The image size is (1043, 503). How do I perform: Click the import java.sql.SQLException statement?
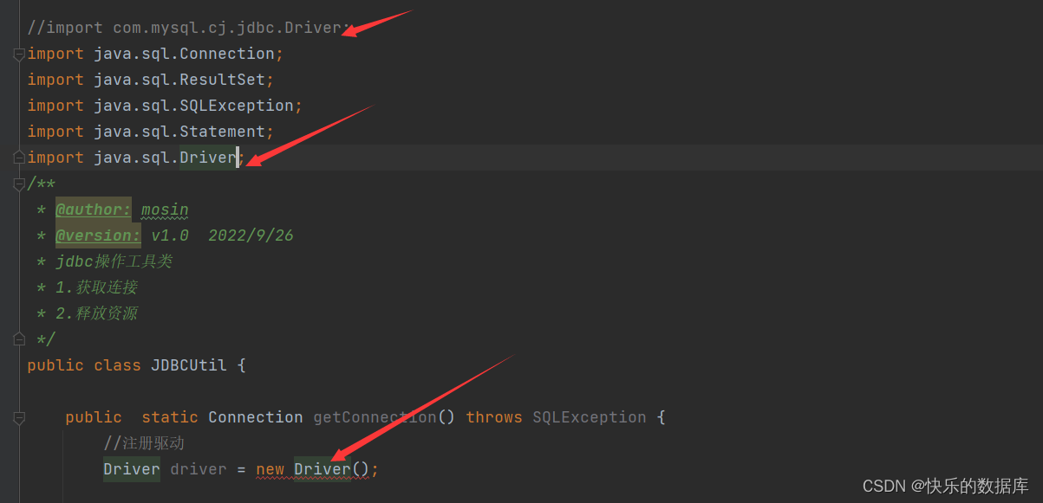point(160,105)
